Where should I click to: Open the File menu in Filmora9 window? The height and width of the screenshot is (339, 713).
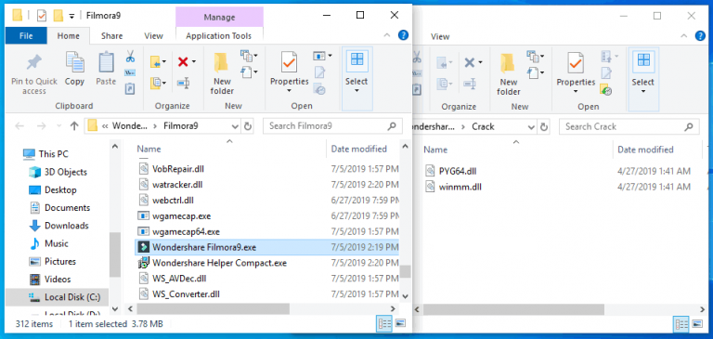click(x=26, y=36)
